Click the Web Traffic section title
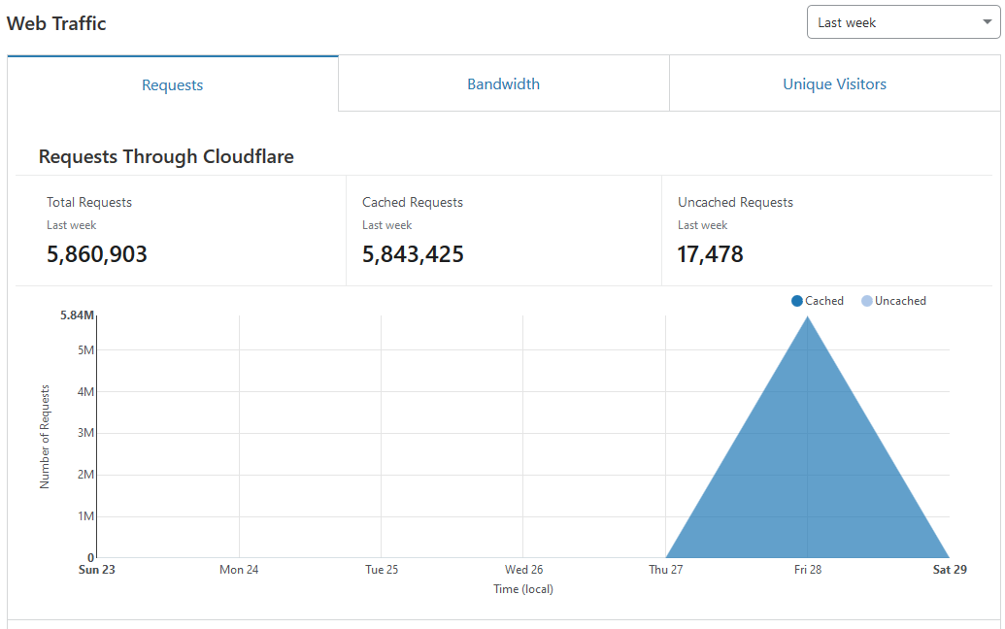 pos(56,23)
